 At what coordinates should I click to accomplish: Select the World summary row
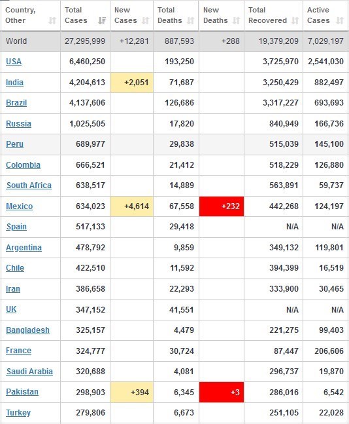(174, 41)
